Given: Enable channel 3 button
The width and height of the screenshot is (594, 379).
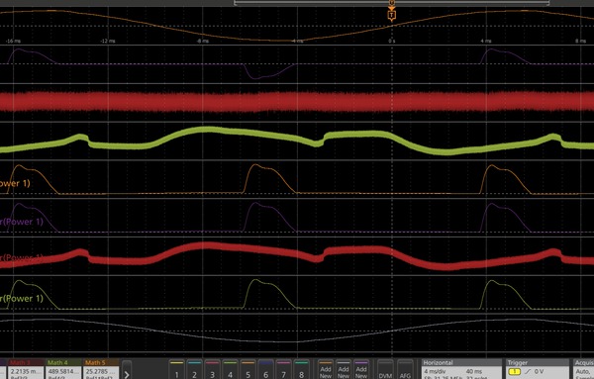Looking at the screenshot, I should (212, 369).
